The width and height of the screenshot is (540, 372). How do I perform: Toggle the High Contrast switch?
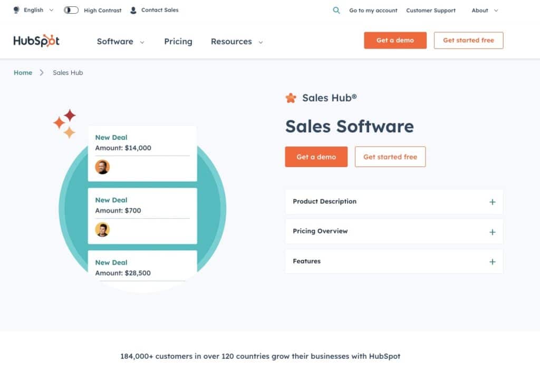click(71, 10)
